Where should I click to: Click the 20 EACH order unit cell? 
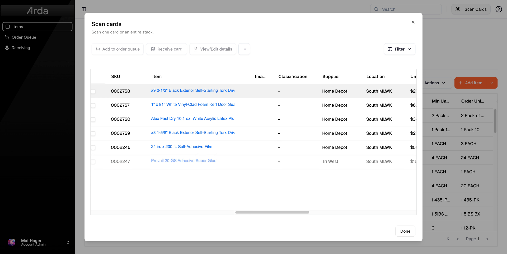coord(470,186)
